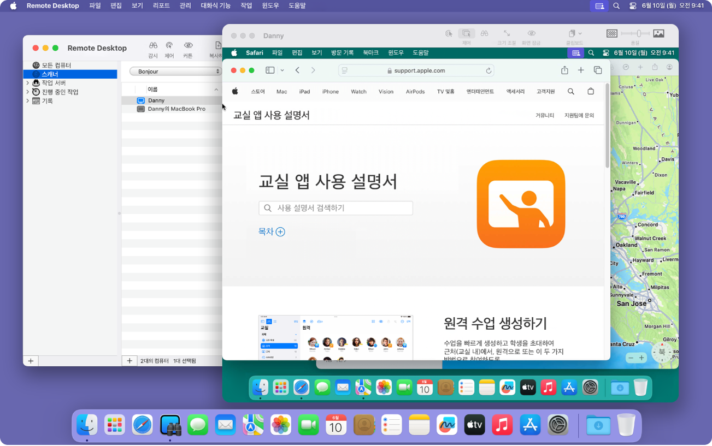Click the 사용 설명서 검색하기 search field
Viewport: 712px width, 446px height.
336,208
